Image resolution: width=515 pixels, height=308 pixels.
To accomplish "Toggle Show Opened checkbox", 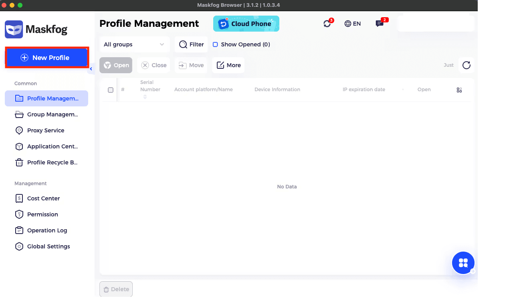I will click(215, 44).
